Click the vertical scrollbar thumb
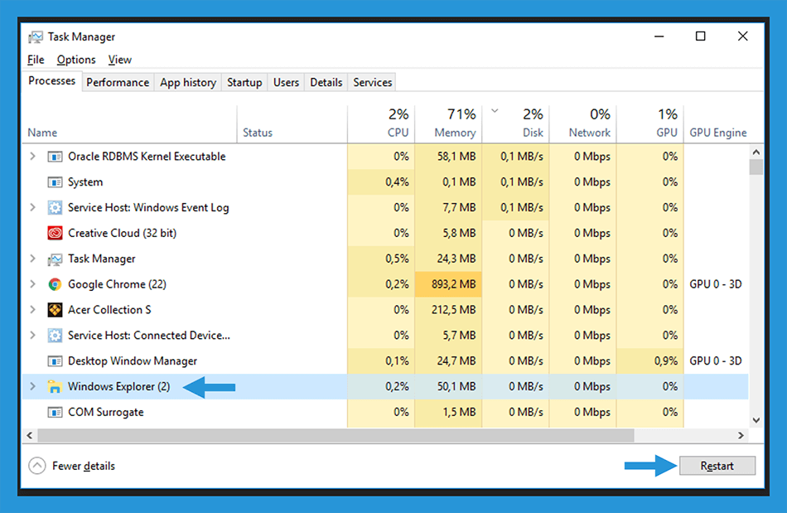 (756, 167)
